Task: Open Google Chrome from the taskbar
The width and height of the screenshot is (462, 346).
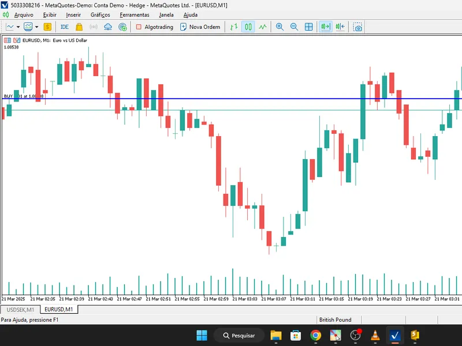Action: [x=315, y=336]
